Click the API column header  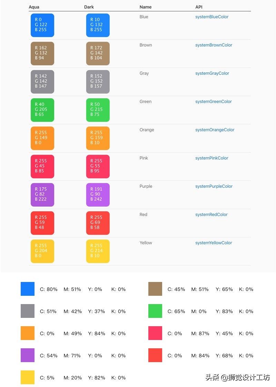[199, 7]
